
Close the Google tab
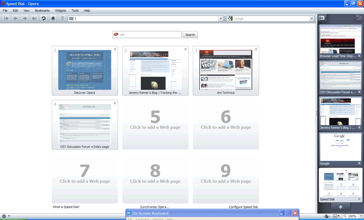[x=359, y=163]
